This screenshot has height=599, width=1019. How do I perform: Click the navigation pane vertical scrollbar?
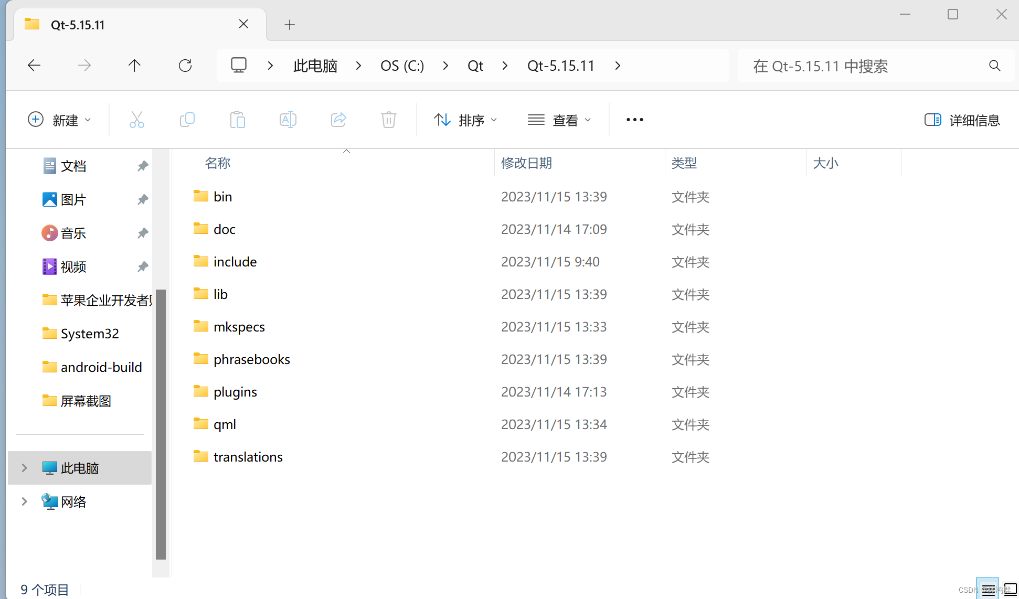161,424
